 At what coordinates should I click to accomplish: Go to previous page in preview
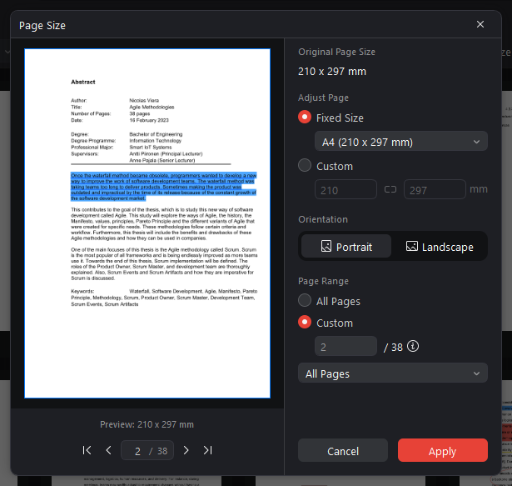(108, 450)
